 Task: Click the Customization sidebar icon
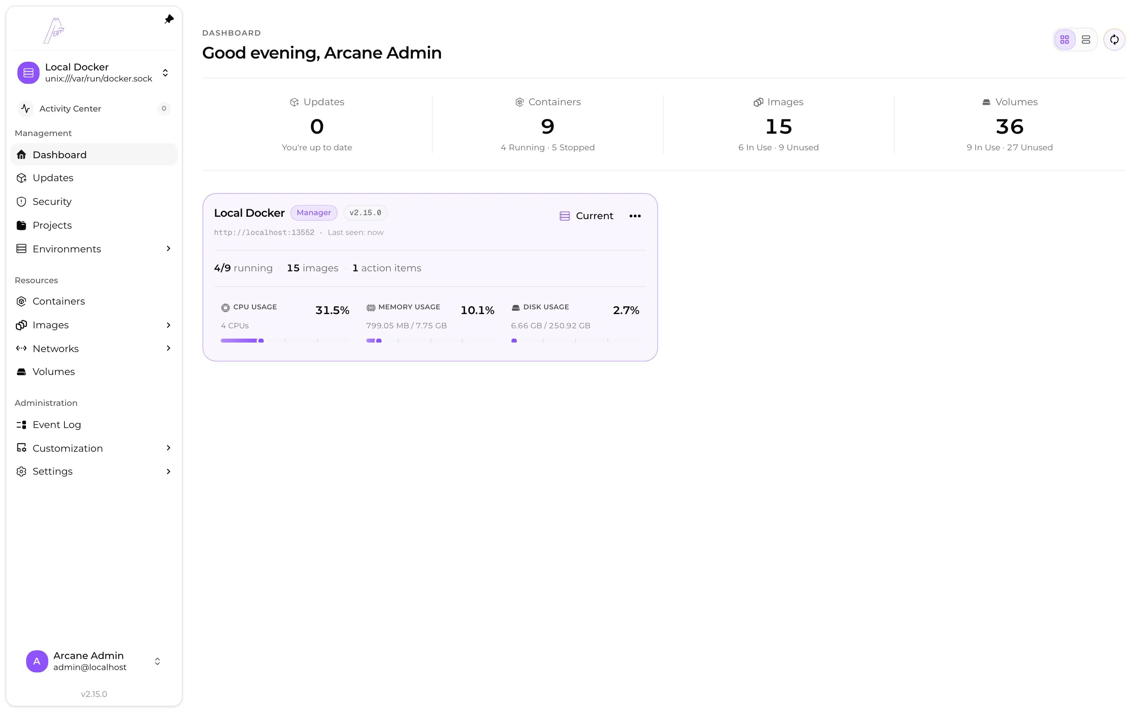tap(21, 448)
